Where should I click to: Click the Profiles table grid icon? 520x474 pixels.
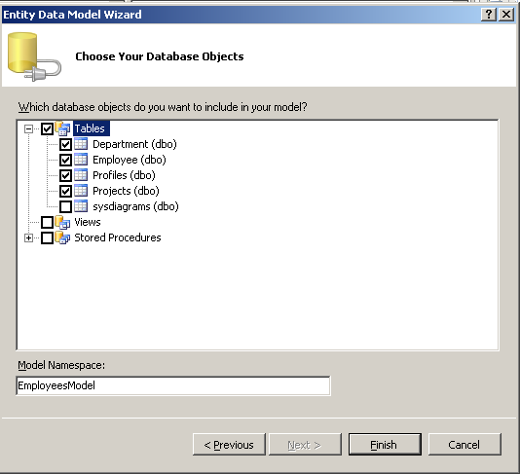coord(81,175)
